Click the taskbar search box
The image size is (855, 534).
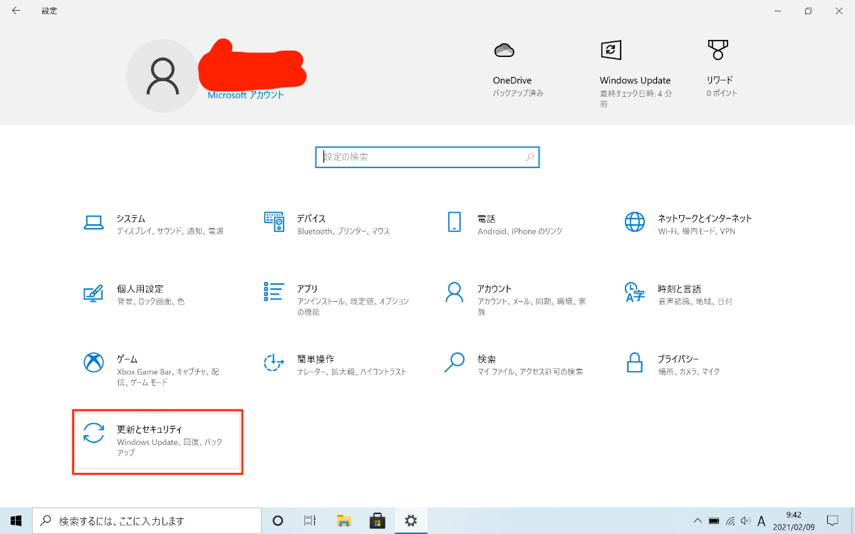coord(147,520)
